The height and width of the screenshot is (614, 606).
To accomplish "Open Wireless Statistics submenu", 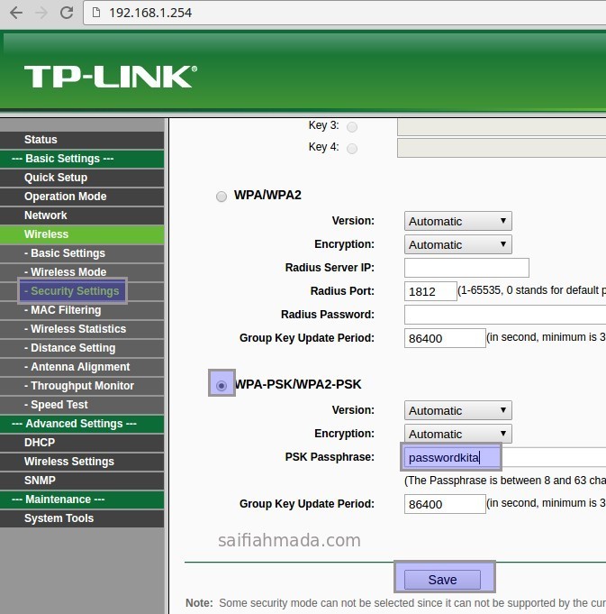I will tap(82, 329).
